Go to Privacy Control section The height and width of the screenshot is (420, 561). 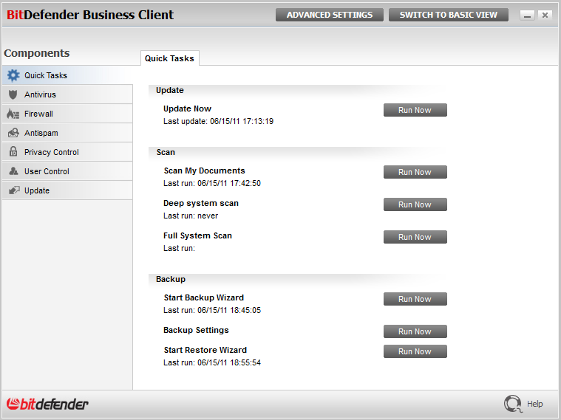(67, 152)
